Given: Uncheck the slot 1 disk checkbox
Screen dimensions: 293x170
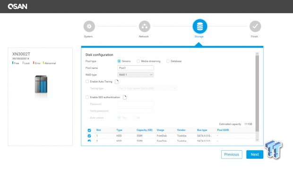Looking at the screenshot, I should click(89, 136).
